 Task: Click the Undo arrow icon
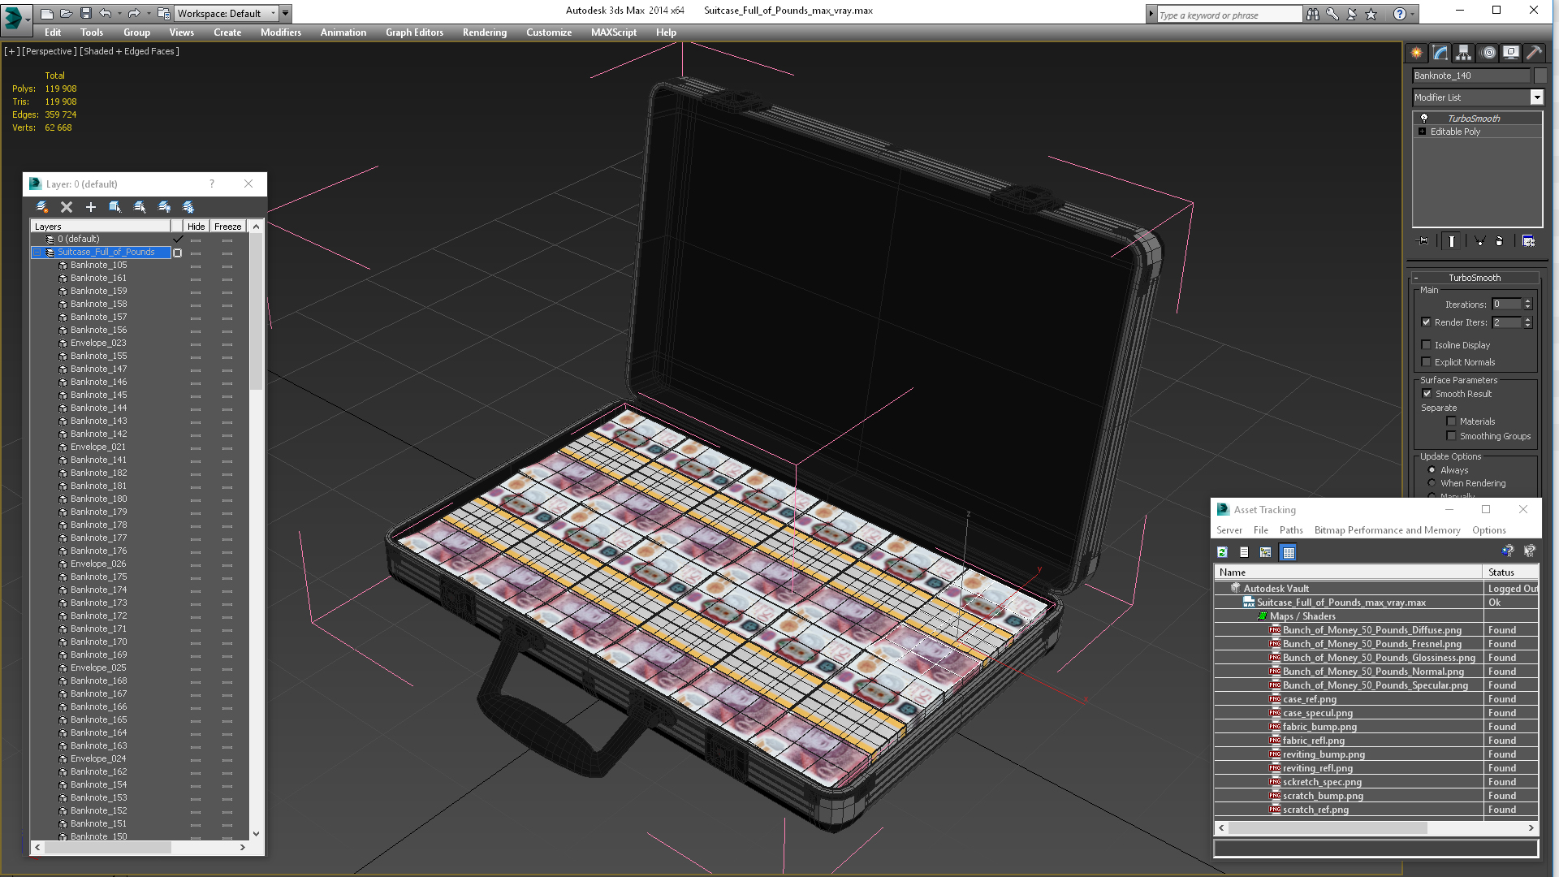(x=105, y=13)
